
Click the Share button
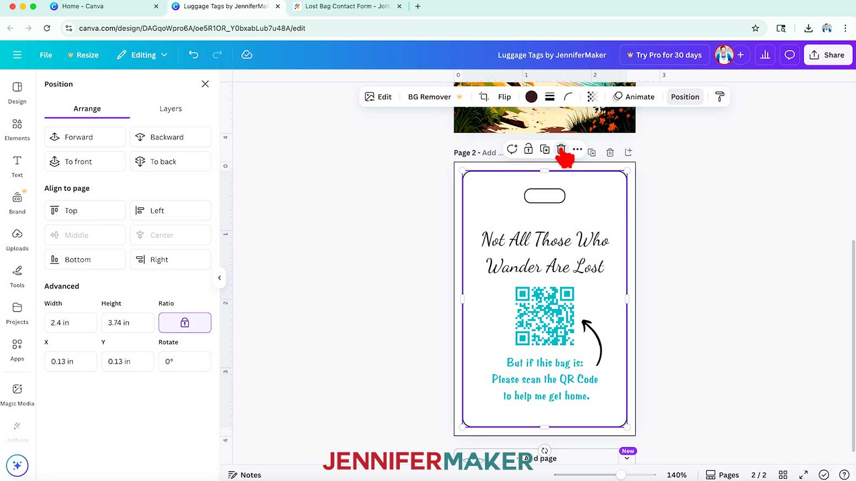pyautogui.click(x=828, y=55)
